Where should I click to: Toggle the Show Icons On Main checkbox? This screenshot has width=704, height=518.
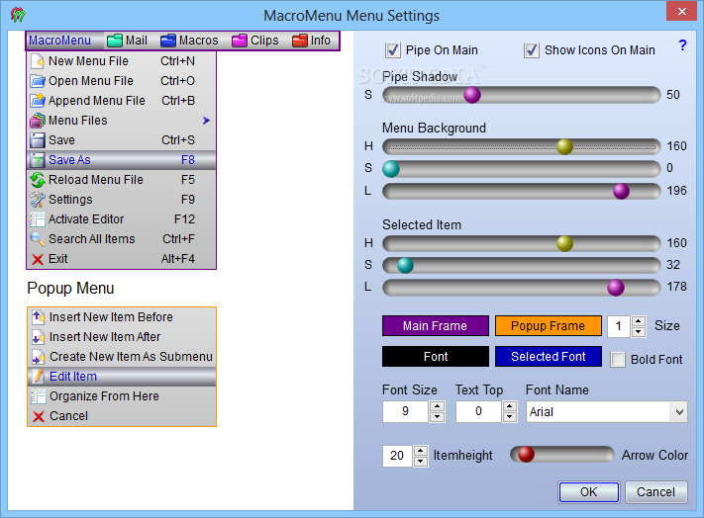[532, 50]
